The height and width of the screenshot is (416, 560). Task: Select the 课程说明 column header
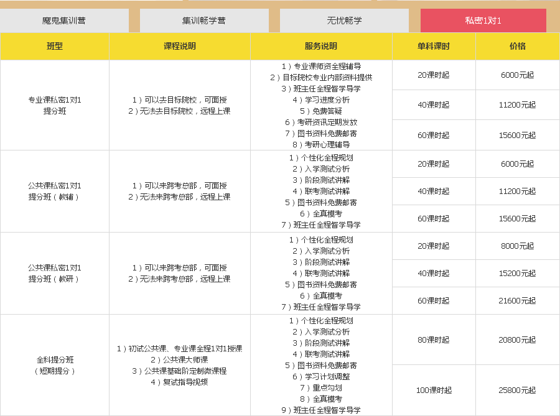pos(179,46)
